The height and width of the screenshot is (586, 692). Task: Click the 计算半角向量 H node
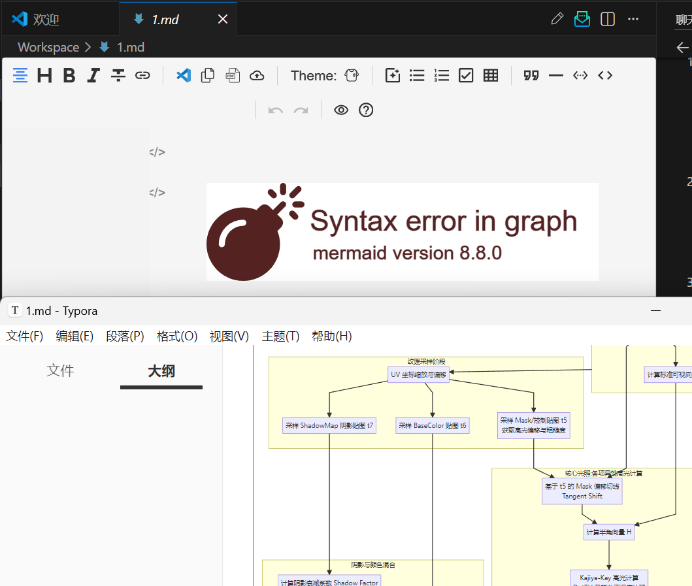[609, 532]
